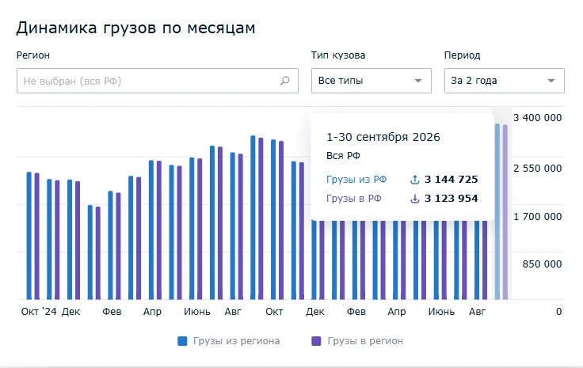Image resolution: width=583 pixels, height=368 pixels.
Task: Click the upload icon next to 3 144 725
Action: [x=414, y=180]
